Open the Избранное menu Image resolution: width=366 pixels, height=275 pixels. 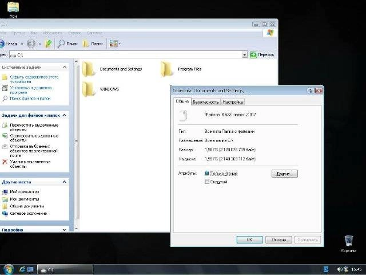(53, 33)
